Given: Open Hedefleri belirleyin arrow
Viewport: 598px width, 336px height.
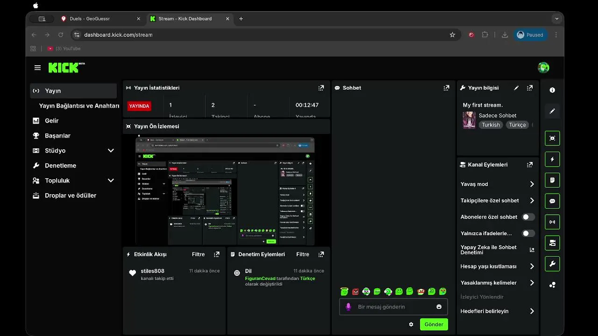Looking at the screenshot, I should tap(532, 311).
